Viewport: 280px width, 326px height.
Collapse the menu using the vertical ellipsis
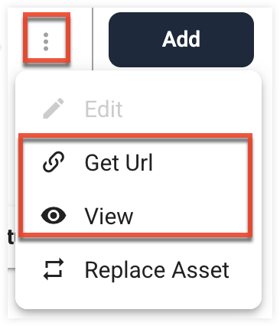tap(46, 42)
